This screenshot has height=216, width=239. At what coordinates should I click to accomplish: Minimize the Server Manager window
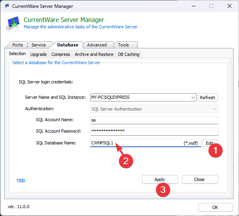click(x=194, y=6)
